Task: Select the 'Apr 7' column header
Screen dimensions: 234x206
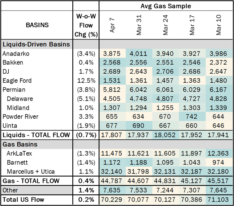Action: (x=112, y=25)
